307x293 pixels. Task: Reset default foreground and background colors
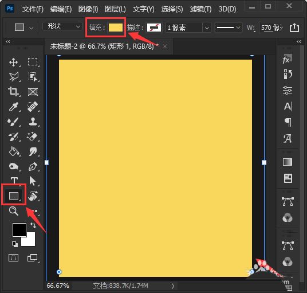(x=14, y=244)
